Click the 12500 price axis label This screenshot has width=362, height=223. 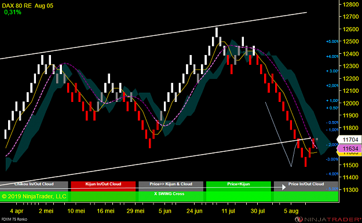click(x=350, y=41)
